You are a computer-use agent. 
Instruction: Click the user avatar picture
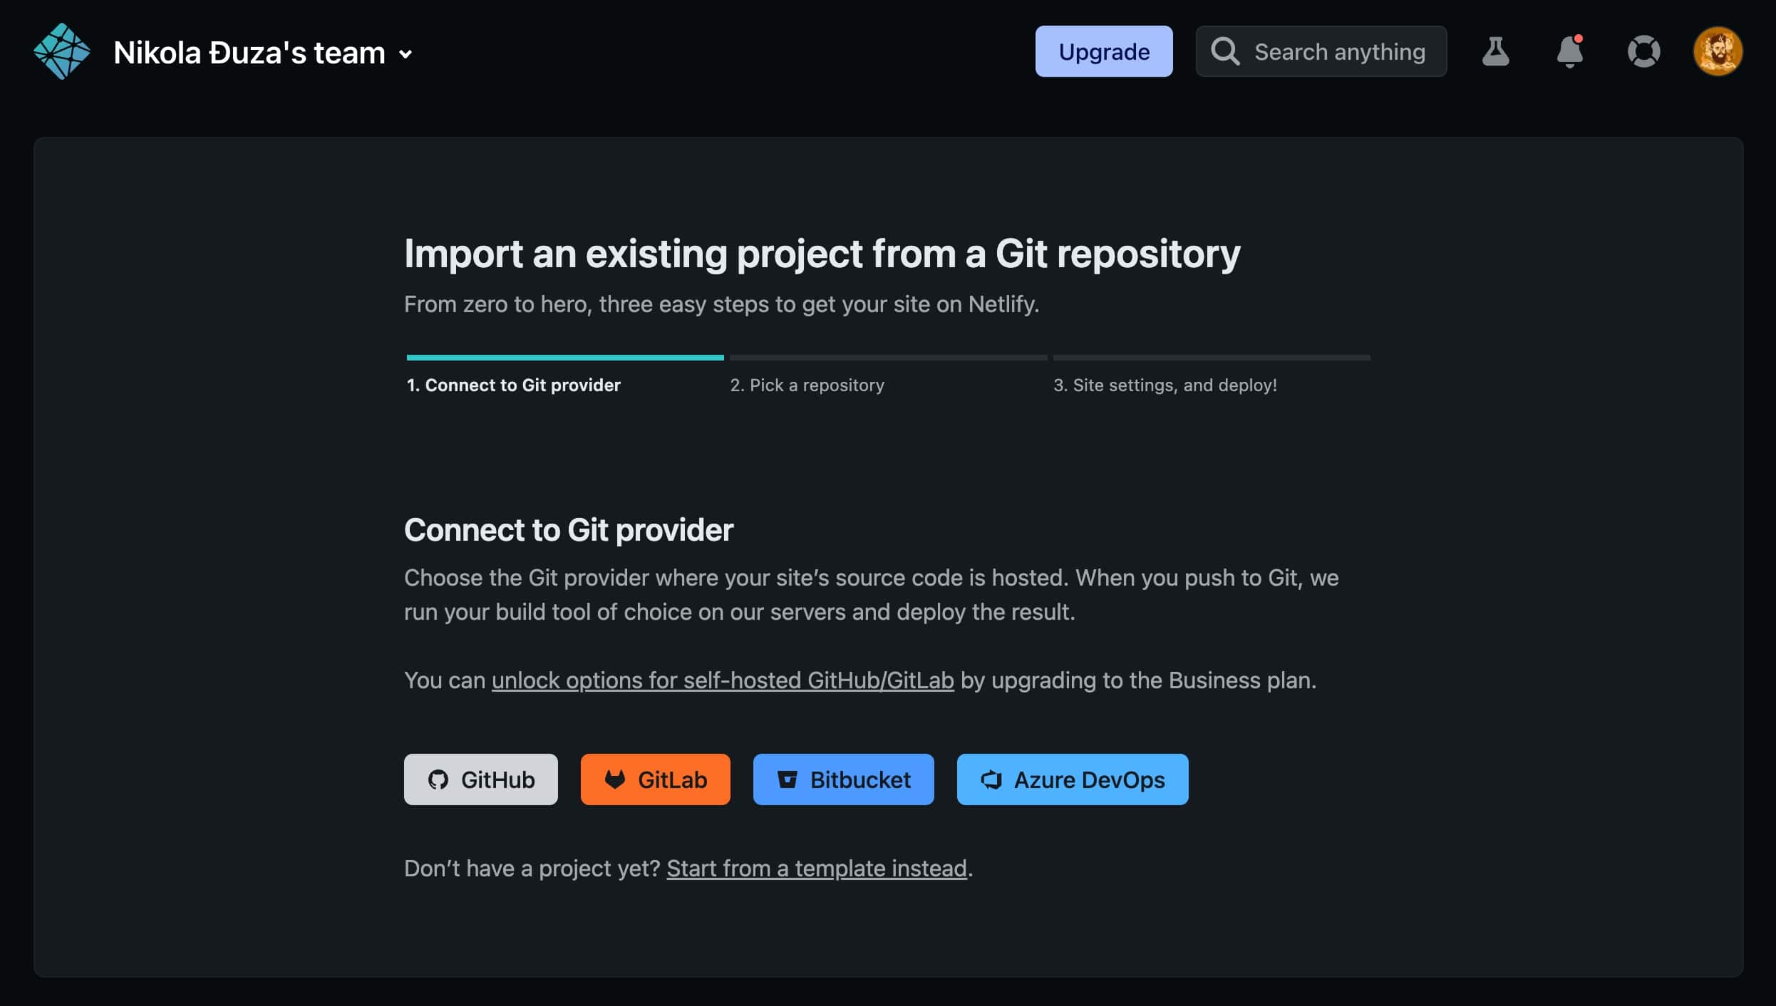[x=1718, y=51]
